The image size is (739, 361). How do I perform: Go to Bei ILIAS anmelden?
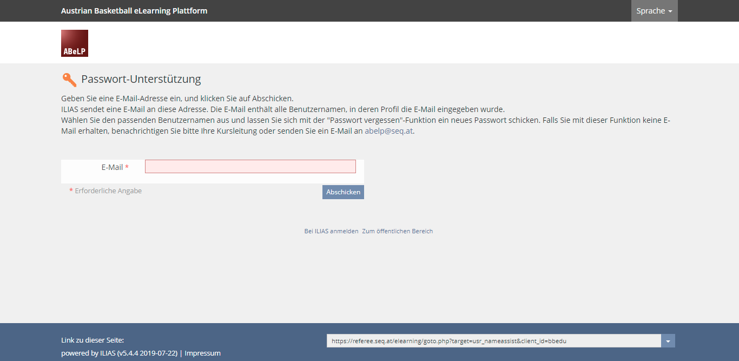point(331,231)
